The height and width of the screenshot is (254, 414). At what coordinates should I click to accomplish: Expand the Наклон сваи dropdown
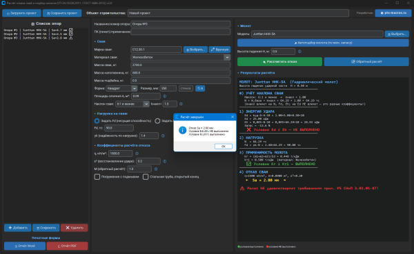[x=132, y=104]
